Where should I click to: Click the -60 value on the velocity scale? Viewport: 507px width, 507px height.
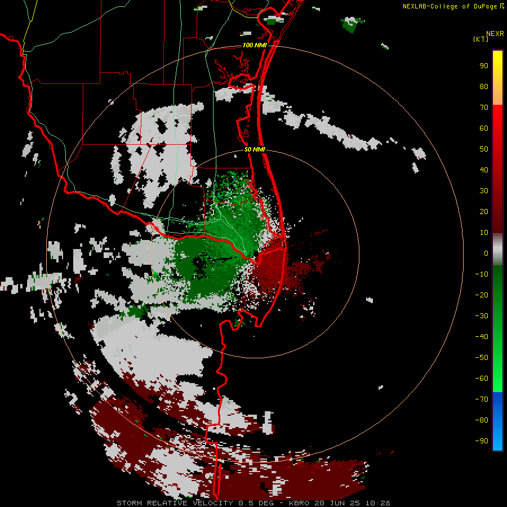(x=482, y=379)
